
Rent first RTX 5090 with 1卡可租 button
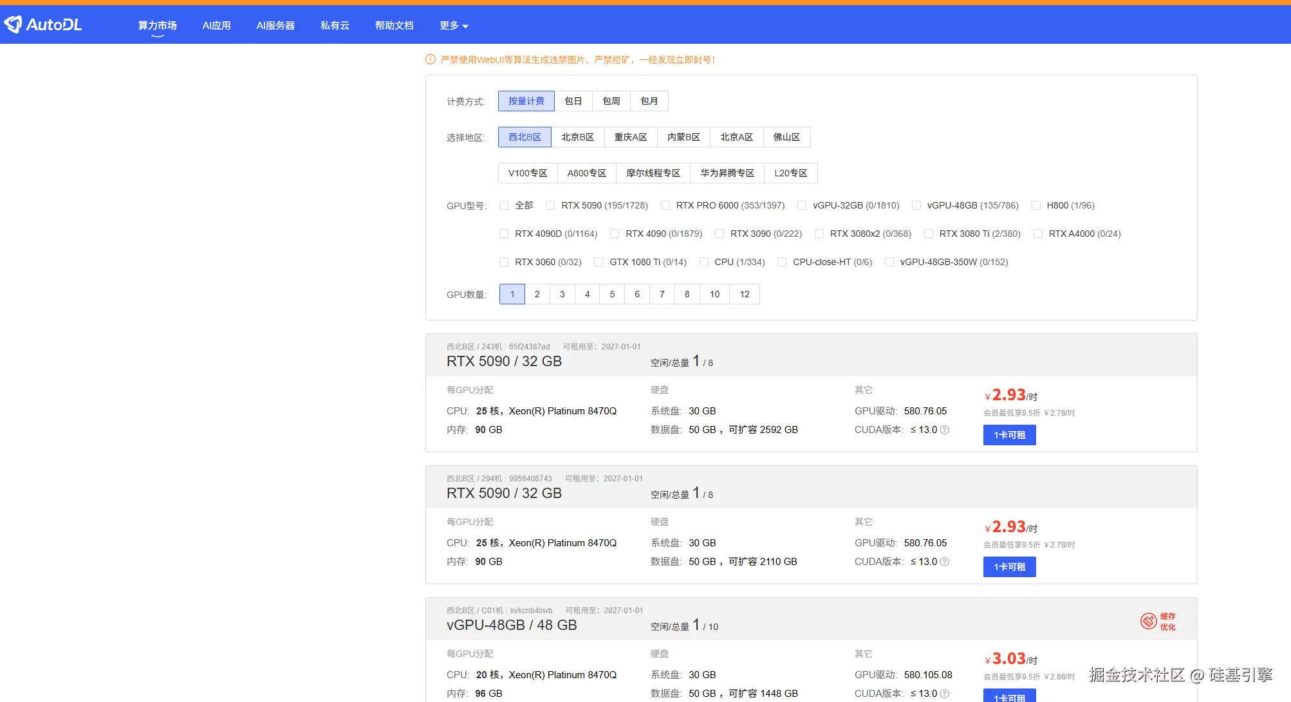point(1009,435)
